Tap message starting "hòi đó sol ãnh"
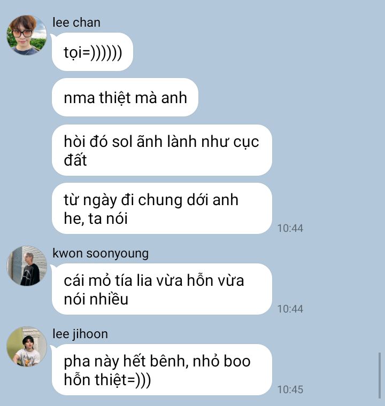The width and height of the screenshot is (385, 406). click(x=162, y=150)
